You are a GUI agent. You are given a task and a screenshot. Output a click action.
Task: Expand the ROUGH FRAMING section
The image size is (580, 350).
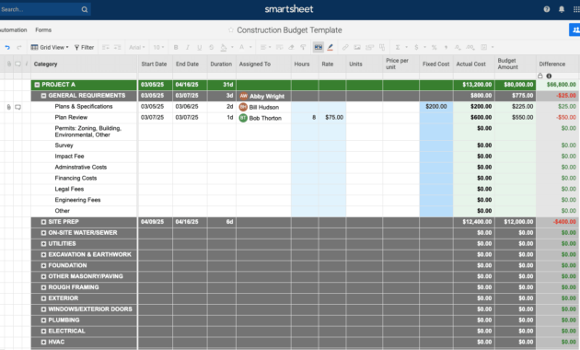pyautogui.click(x=43, y=287)
